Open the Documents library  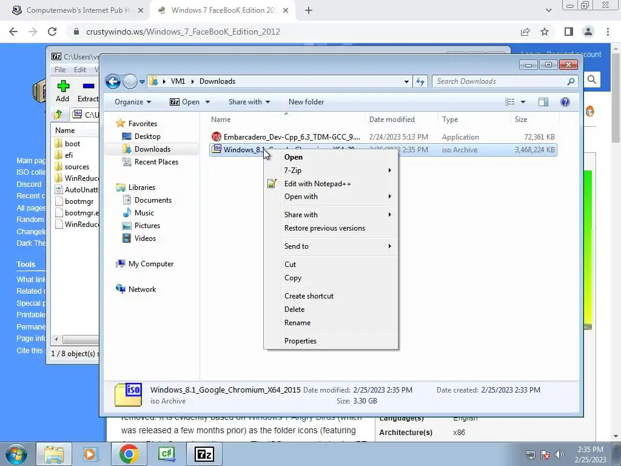[153, 200]
